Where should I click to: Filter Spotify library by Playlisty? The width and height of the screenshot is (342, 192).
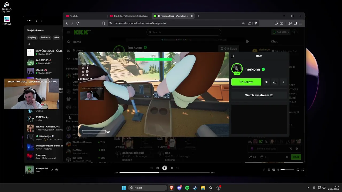click(x=32, y=38)
